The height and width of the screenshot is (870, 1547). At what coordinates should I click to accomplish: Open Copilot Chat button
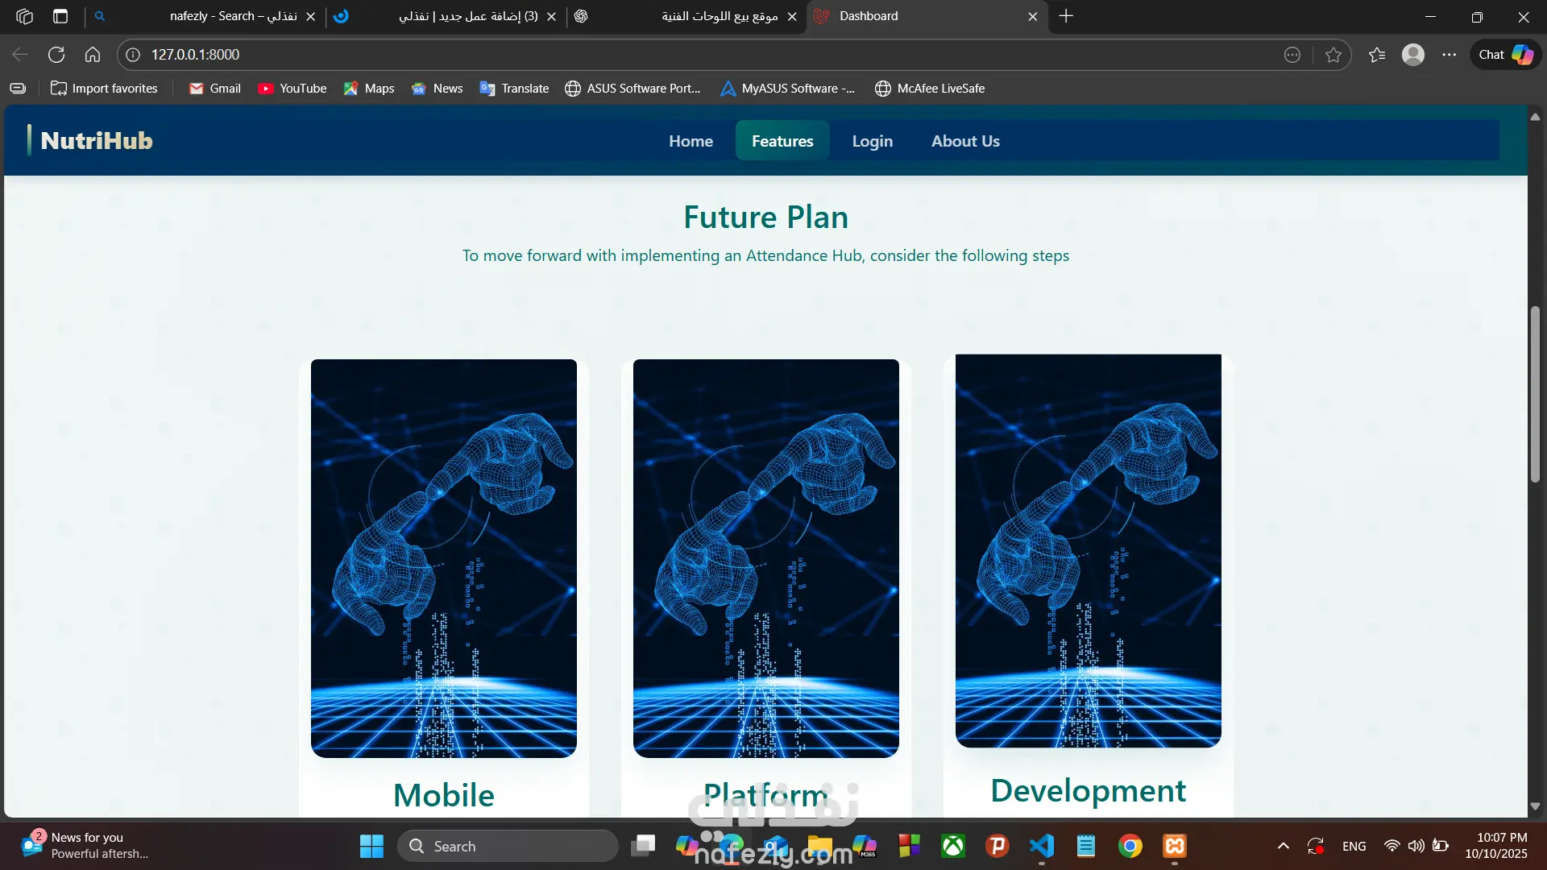1505,55
